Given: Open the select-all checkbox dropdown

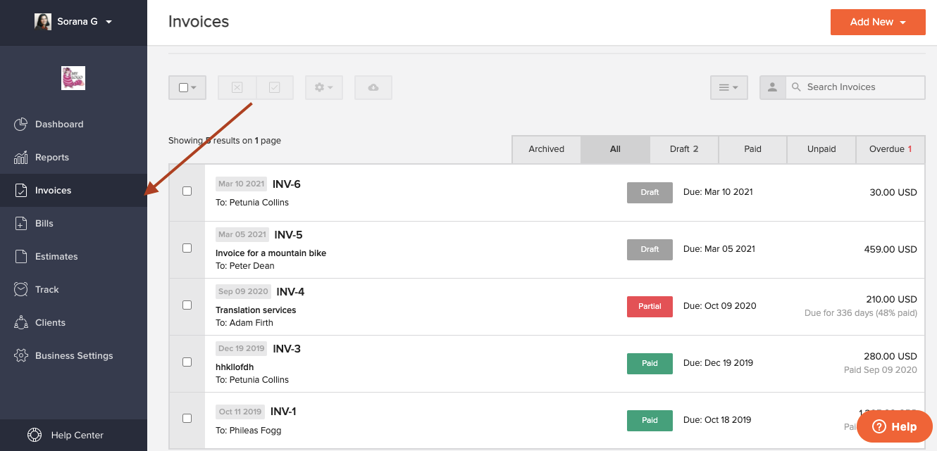Looking at the screenshot, I should coord(187,87).
